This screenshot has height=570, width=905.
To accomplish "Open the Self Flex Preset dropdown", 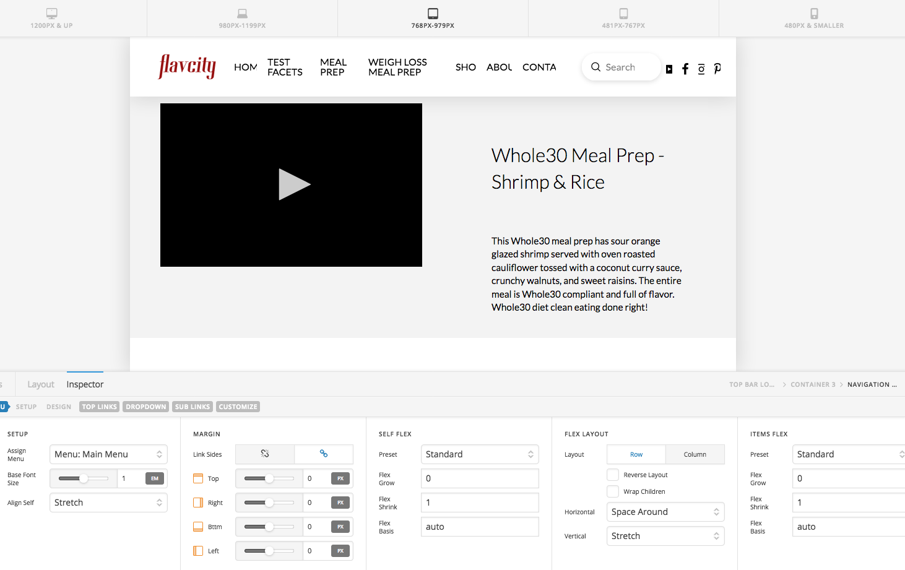I will [x=480, y=454].
